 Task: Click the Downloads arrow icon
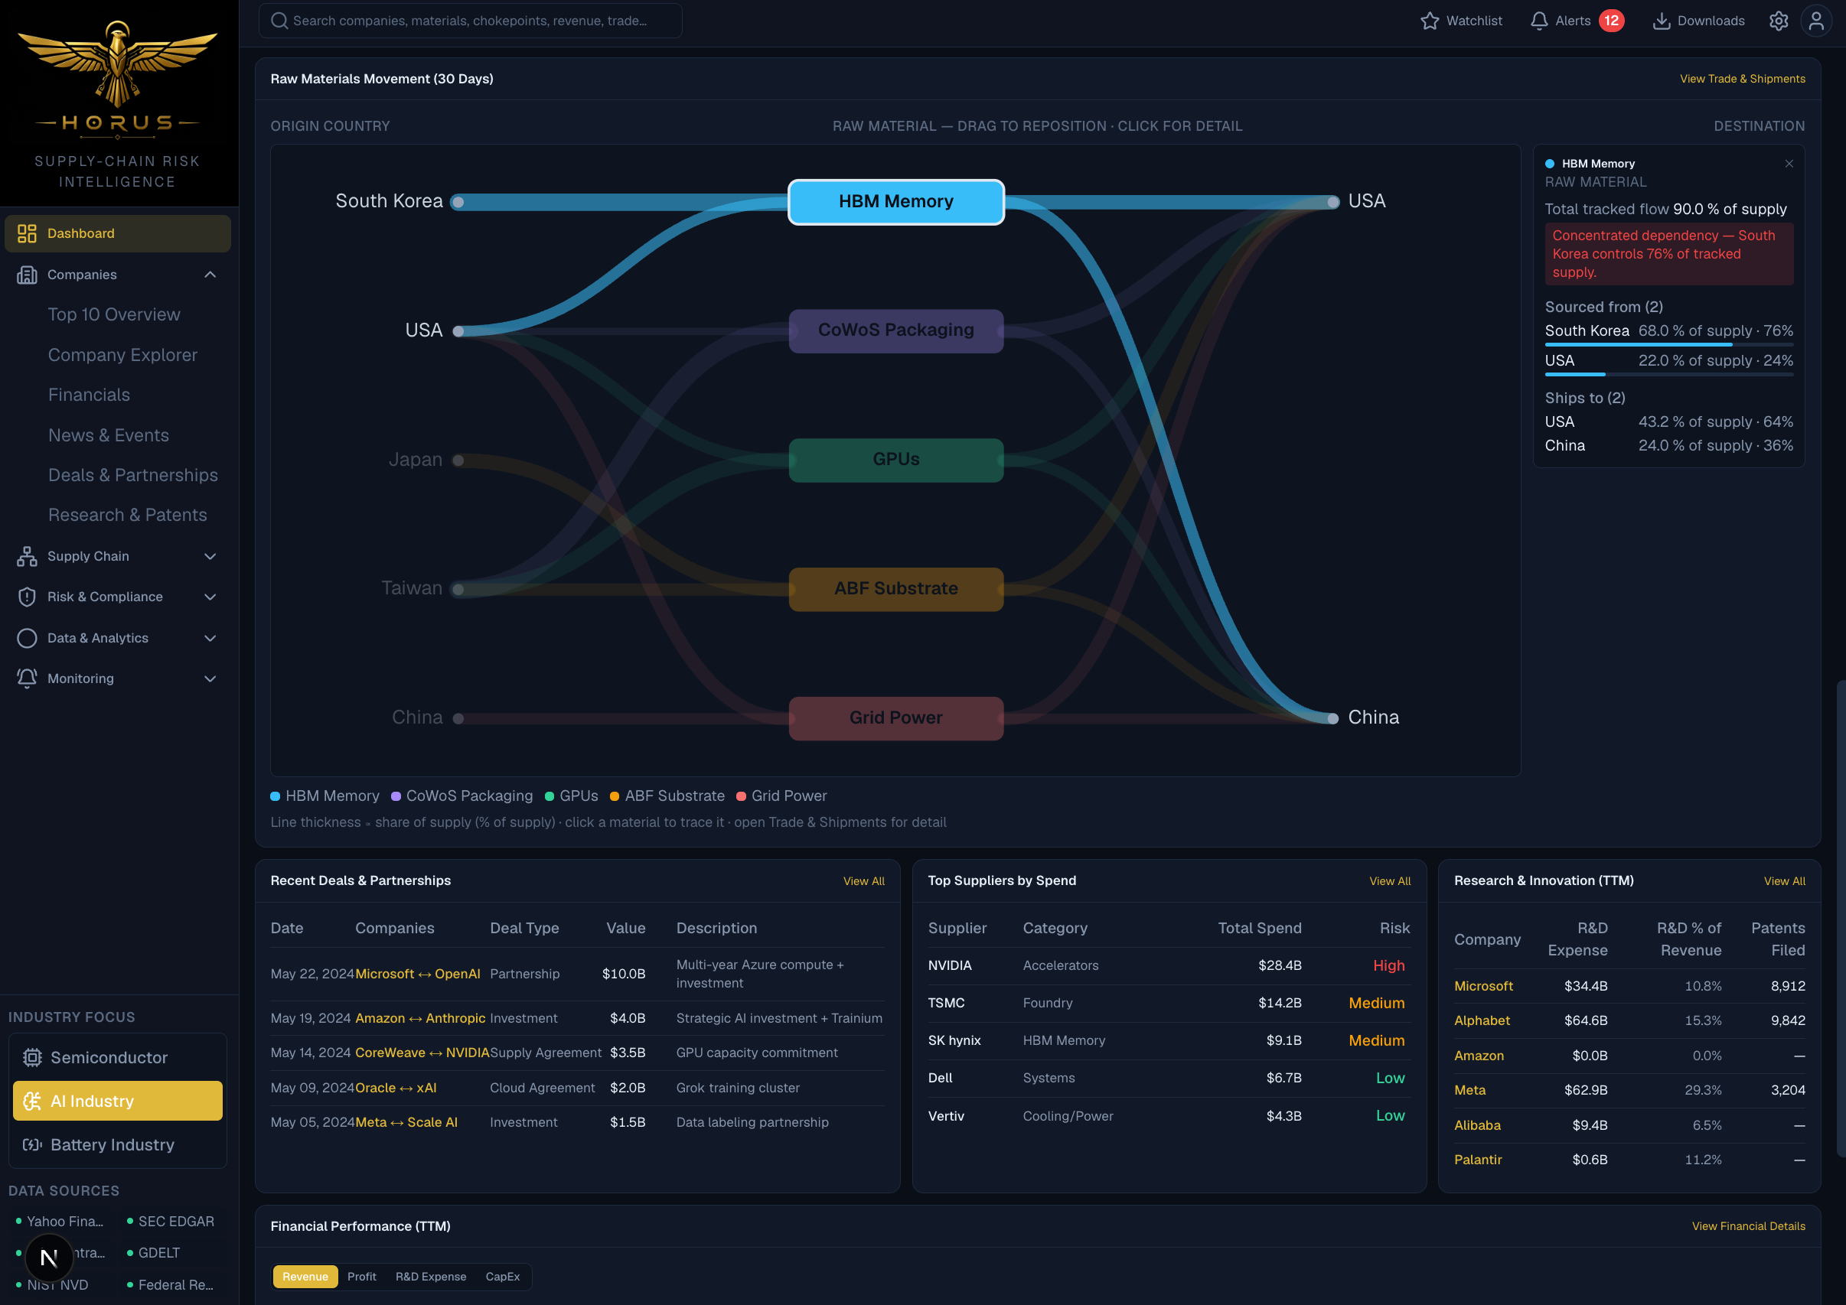click(1661, 21)
